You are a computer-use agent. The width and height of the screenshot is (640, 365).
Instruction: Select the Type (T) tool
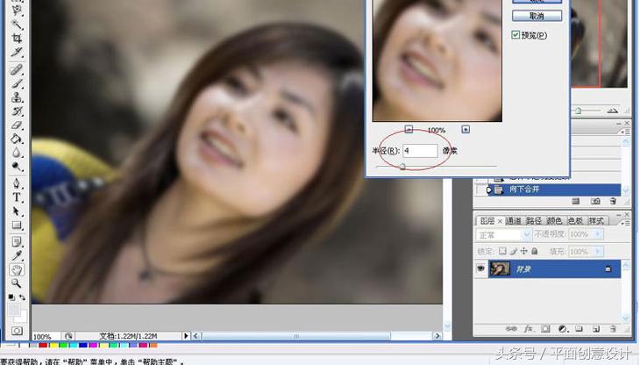(17, 197)
